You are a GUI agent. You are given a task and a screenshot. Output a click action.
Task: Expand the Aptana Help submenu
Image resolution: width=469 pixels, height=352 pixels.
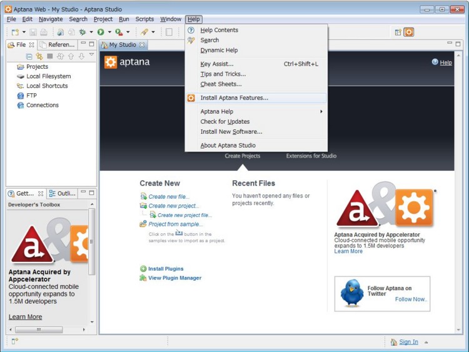[x=256, y=111]
